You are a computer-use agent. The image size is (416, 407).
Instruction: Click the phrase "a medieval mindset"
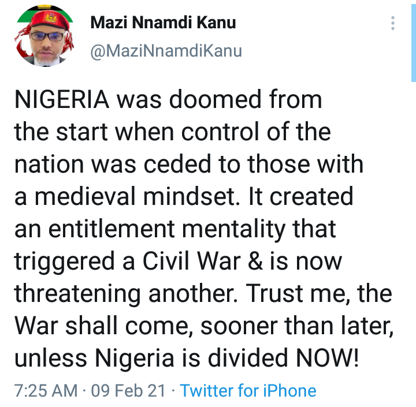coord(125,196)
